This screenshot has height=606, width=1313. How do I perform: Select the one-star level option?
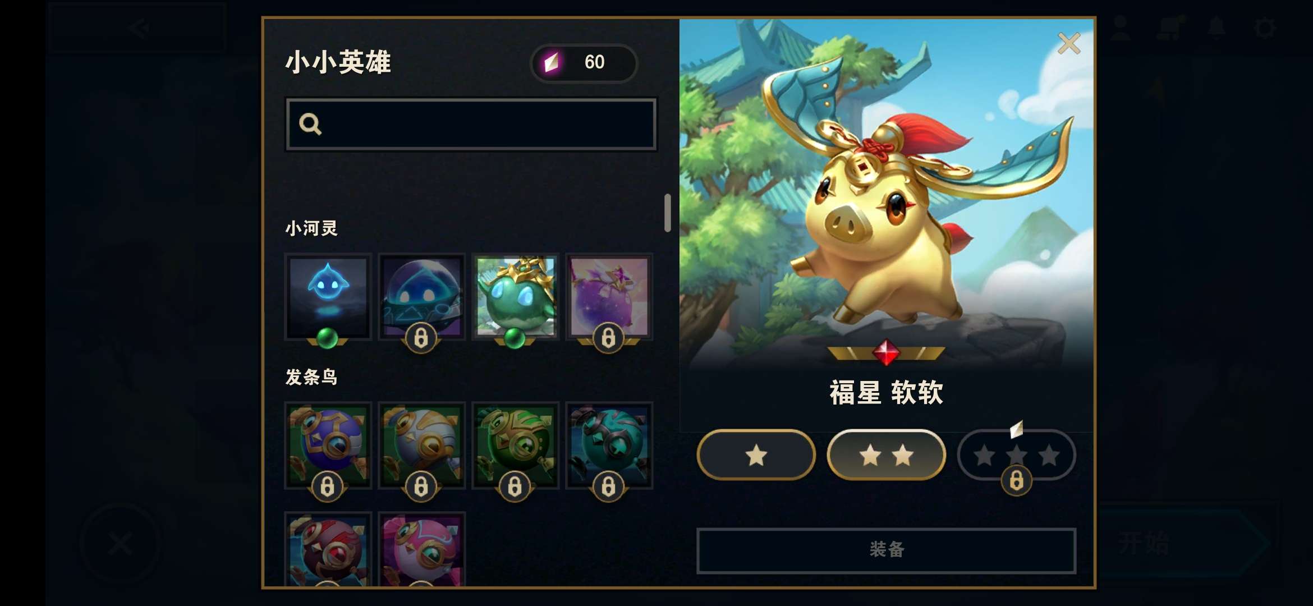tap(756, 455)
